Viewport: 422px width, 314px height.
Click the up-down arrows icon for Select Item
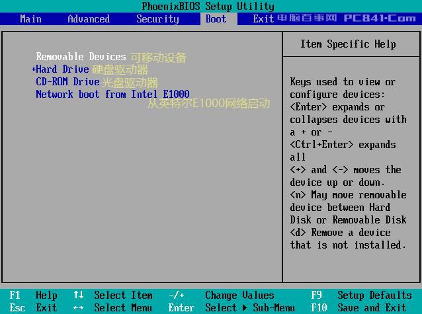[79, 295]
